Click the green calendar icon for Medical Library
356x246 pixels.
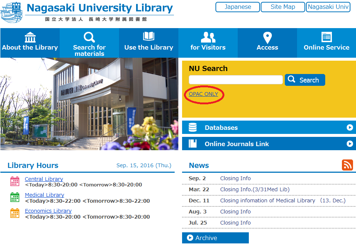tap(15, 197)
